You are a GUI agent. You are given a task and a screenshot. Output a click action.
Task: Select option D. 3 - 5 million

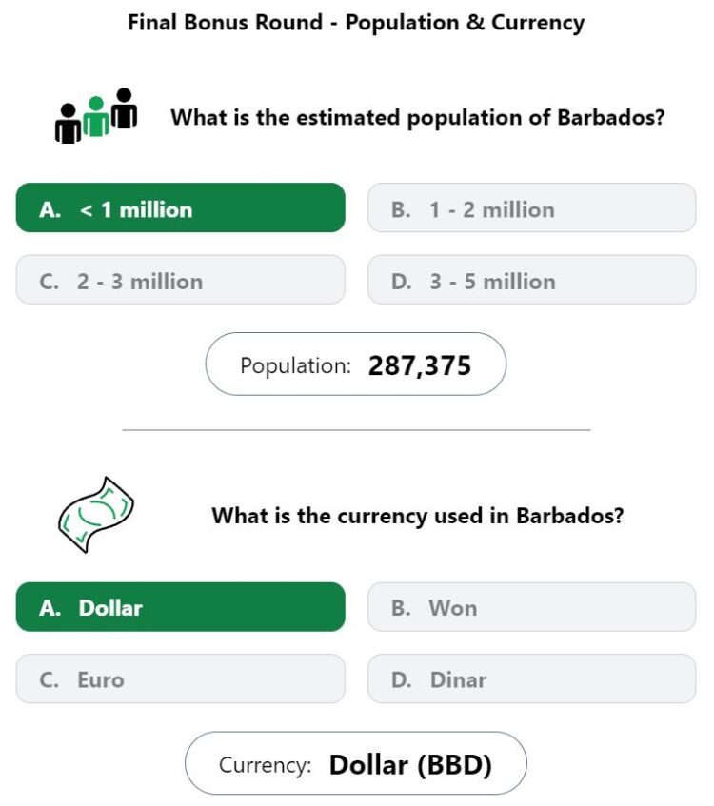[532, 280]
